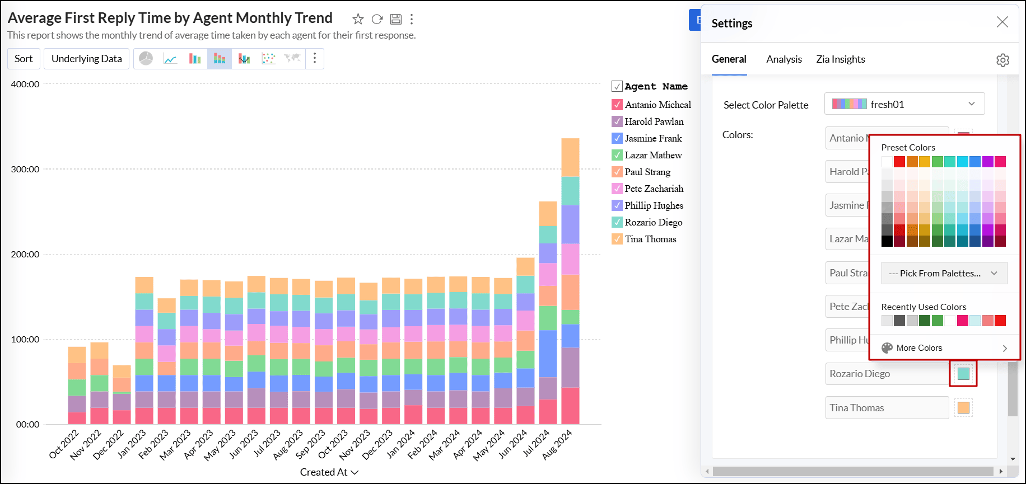This screenshot has width=1026, height=484.
Task: Click the Sort button
Action: (24, 59)
